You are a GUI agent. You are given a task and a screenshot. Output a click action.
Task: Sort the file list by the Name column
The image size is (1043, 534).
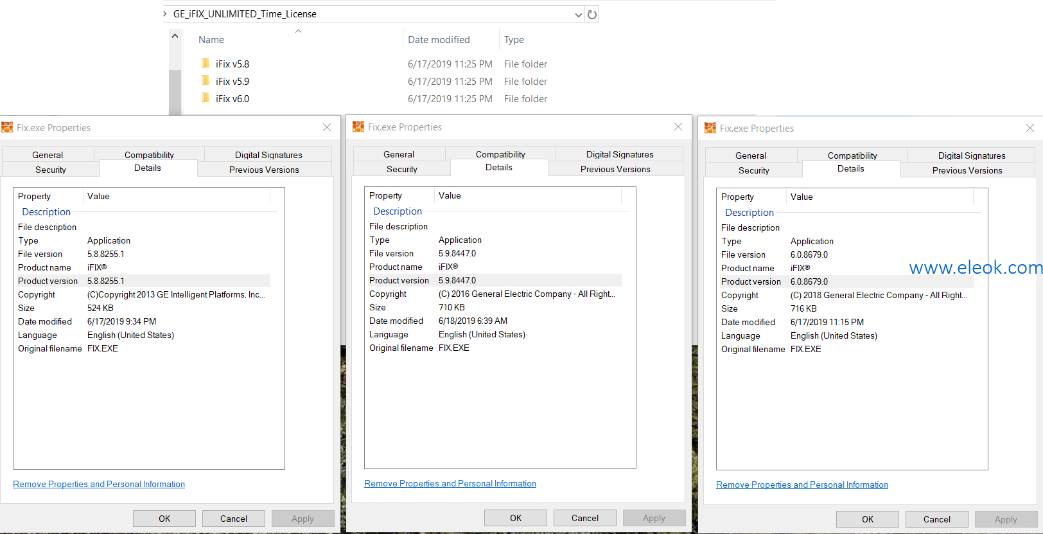pos(211,40)
